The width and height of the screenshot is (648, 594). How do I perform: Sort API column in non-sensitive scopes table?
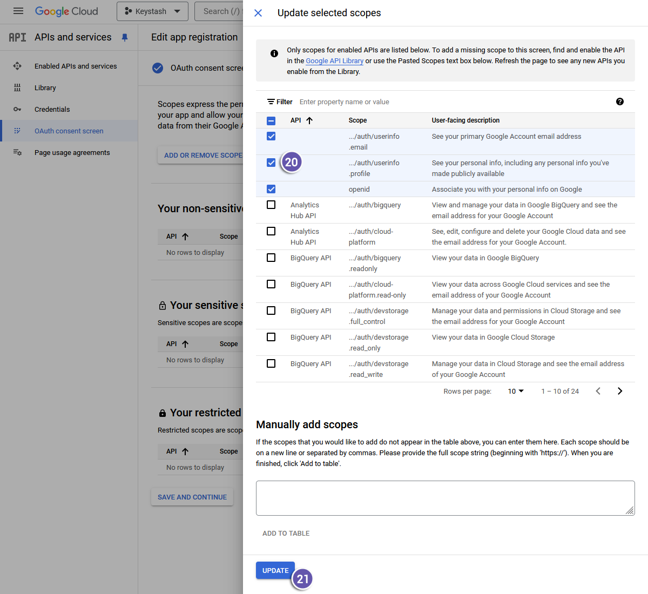point(185,237)
